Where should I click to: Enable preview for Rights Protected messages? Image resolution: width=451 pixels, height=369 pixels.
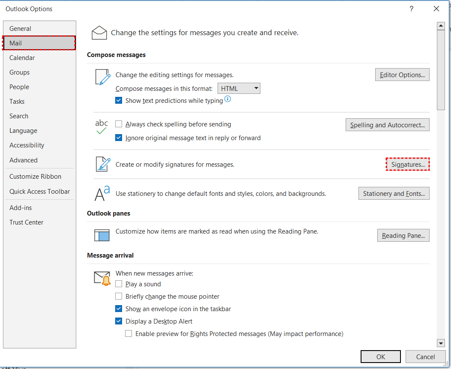pos(128,333)
